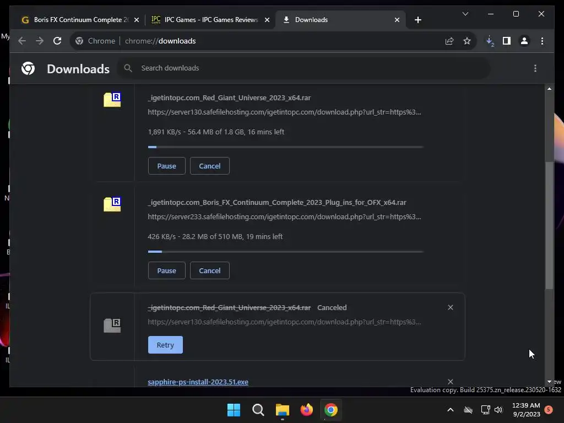Image resolution: width=564 pixels, height=423 pixels.
Task: Cancel the Red Giant Universe download
Action: (210, 166)
